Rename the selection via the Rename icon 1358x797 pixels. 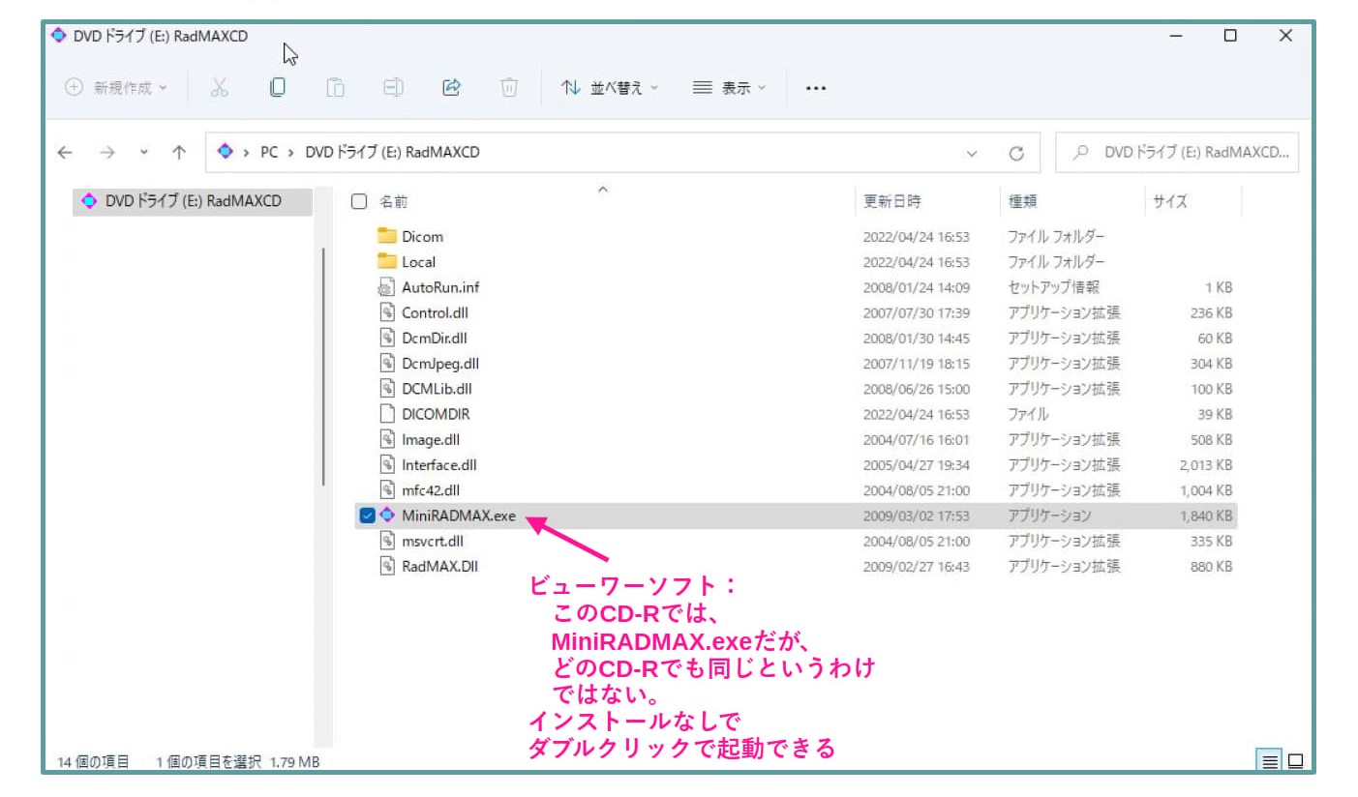point(393,87)
